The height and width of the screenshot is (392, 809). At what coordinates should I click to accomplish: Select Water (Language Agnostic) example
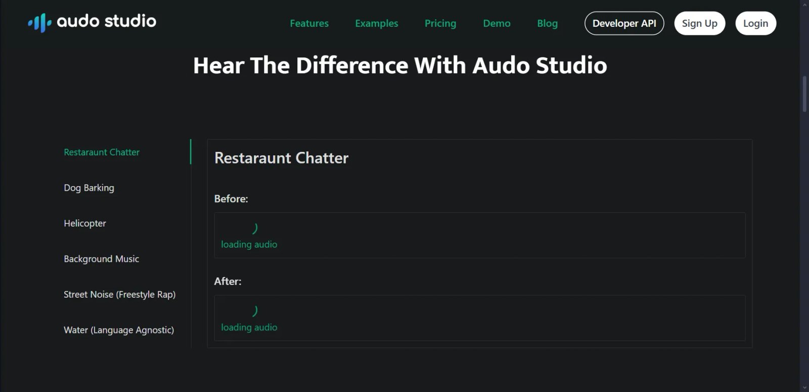[119, 329]
